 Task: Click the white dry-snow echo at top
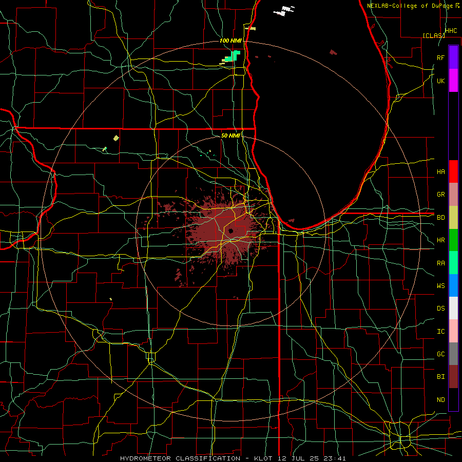(284, 11)
